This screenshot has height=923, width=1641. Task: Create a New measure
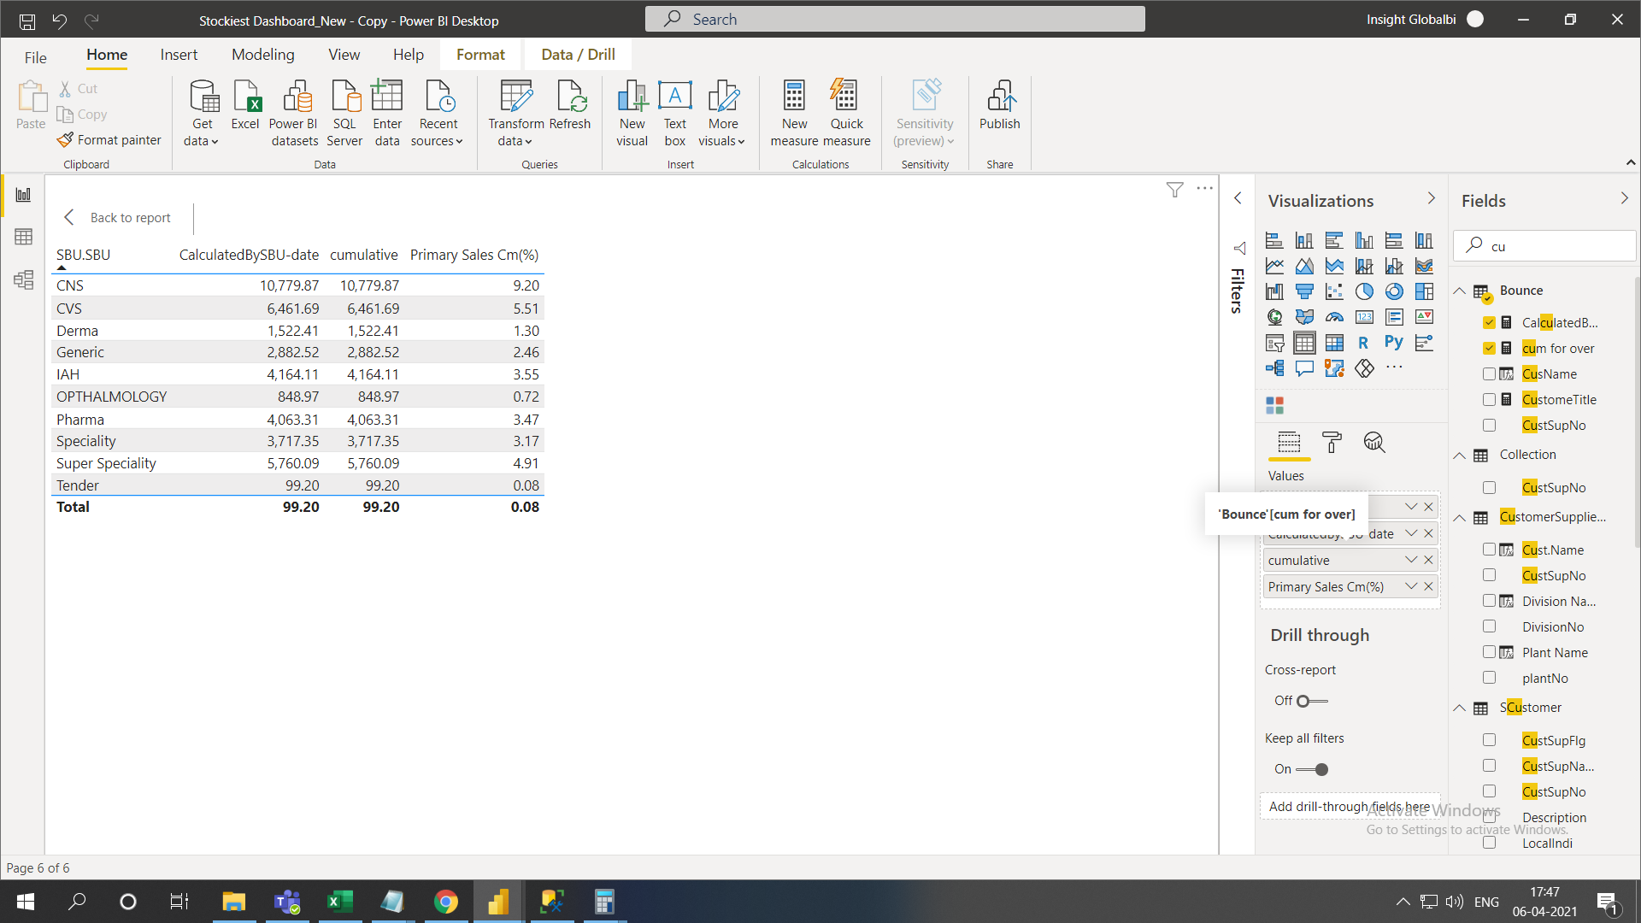coord(795,113)
